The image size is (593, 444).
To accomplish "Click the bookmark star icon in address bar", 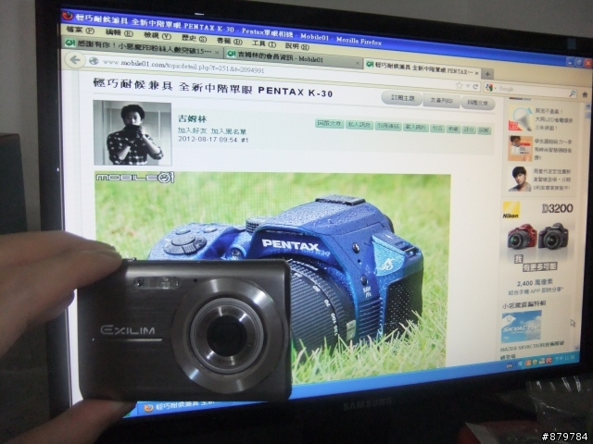I will click(x=460, y=86).
